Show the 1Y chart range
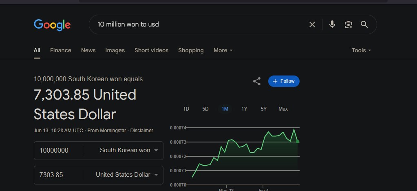417x191 pixels. tap(245, 109)
